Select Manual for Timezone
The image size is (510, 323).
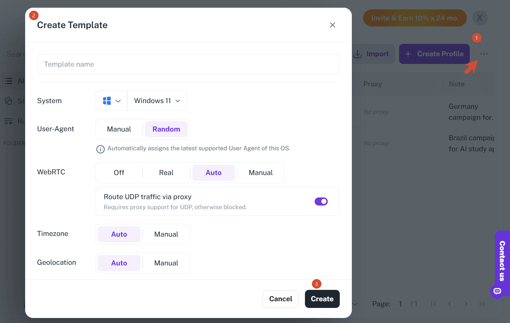coord(166,234)
